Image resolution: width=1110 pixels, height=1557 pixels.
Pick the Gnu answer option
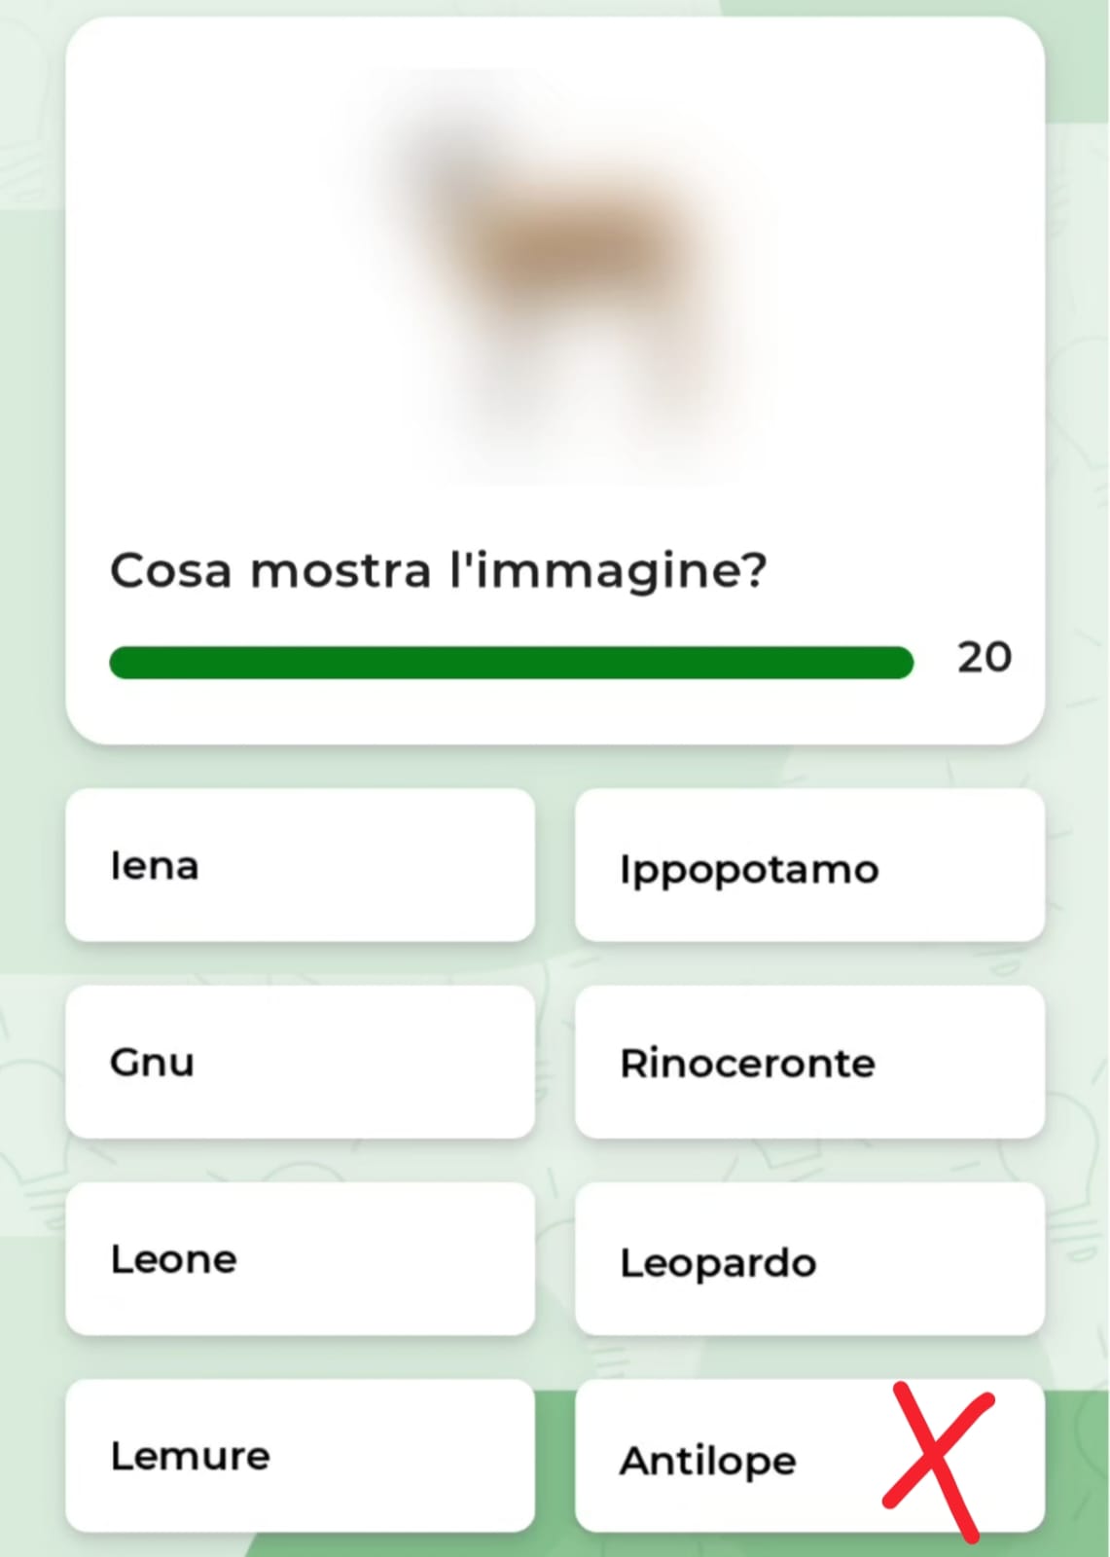point(300,1062)
